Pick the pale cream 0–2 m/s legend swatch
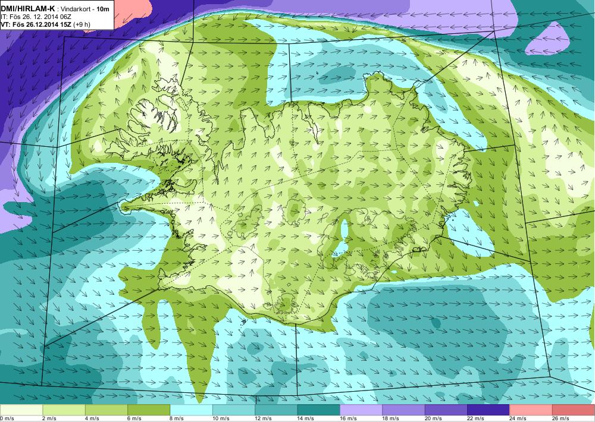The image size is (595, 422). [21, 410]
